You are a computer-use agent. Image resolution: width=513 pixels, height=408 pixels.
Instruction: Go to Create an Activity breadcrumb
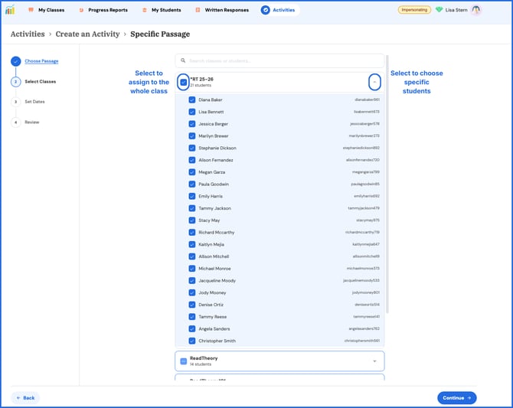(x=88, y=34)
